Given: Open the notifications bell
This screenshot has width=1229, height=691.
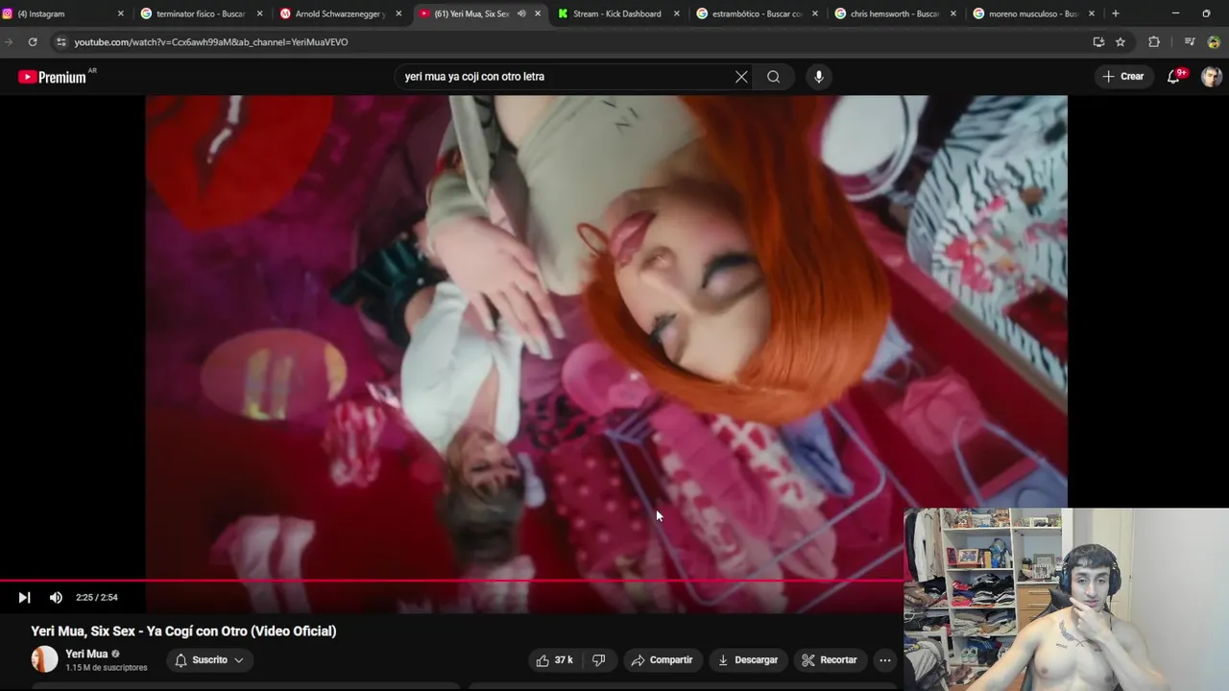Looking at the screenshot, I should coord(1173,77).
